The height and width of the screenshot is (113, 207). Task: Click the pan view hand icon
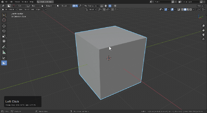click(x=203, y=30)
